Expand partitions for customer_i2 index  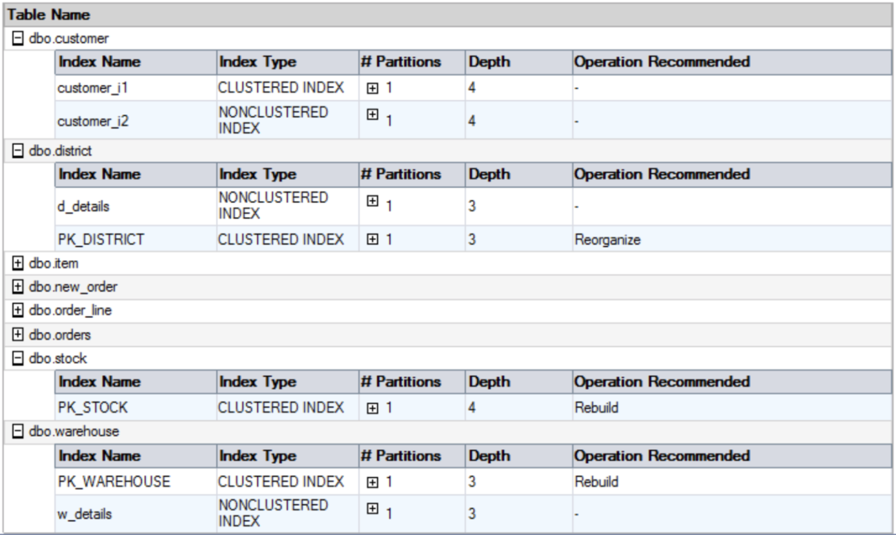[372, 114]
